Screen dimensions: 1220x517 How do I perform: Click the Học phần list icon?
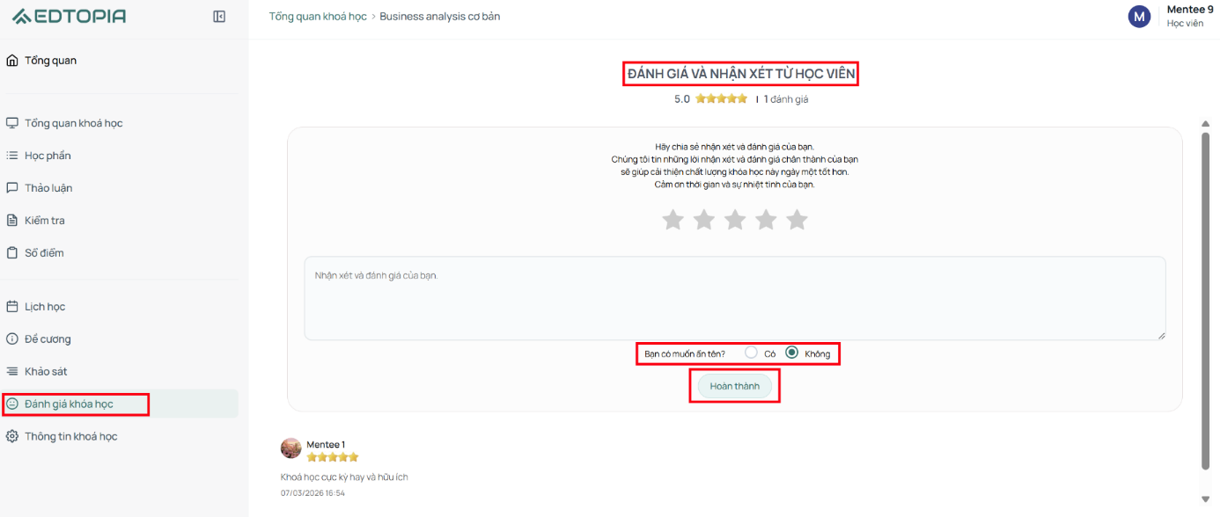(11, 156)
